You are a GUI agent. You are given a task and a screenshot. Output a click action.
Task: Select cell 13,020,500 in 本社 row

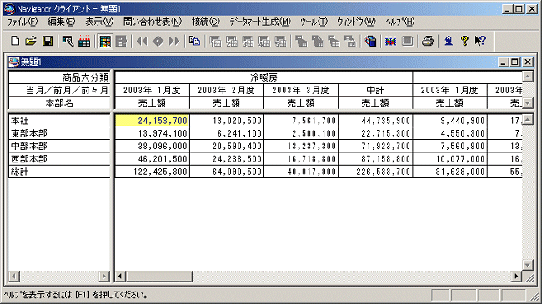pyautogui.click(x=227, y=121)
